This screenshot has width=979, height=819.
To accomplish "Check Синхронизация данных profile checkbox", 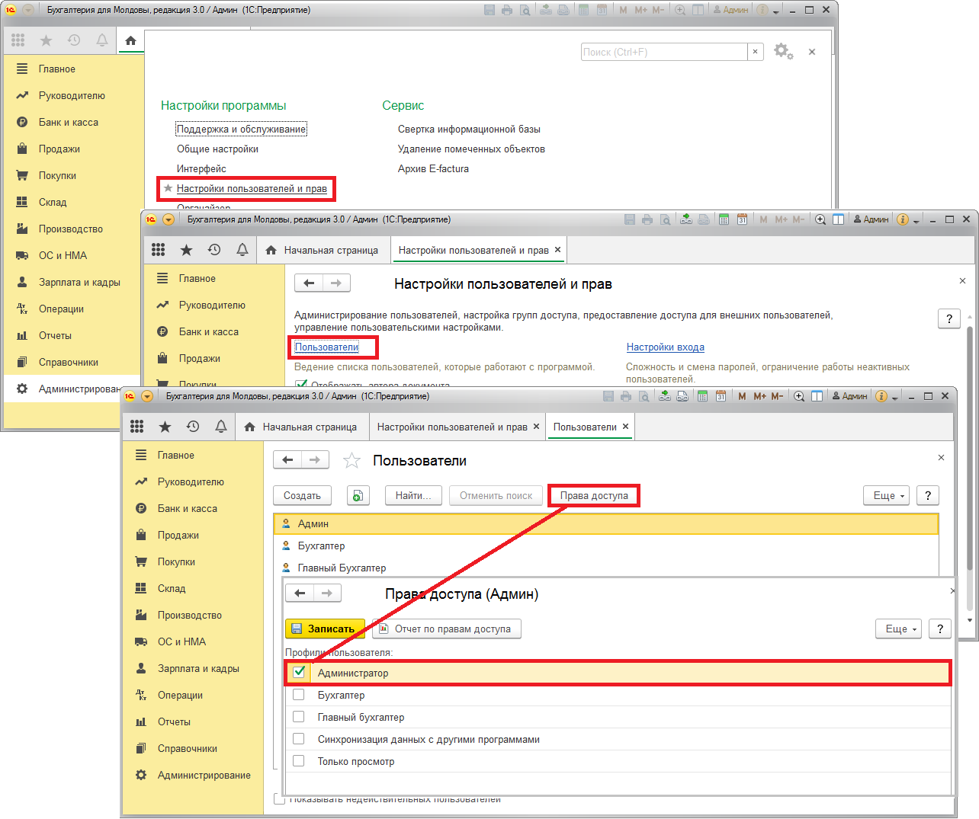I will pyautogui.click(x=299, y=739).
